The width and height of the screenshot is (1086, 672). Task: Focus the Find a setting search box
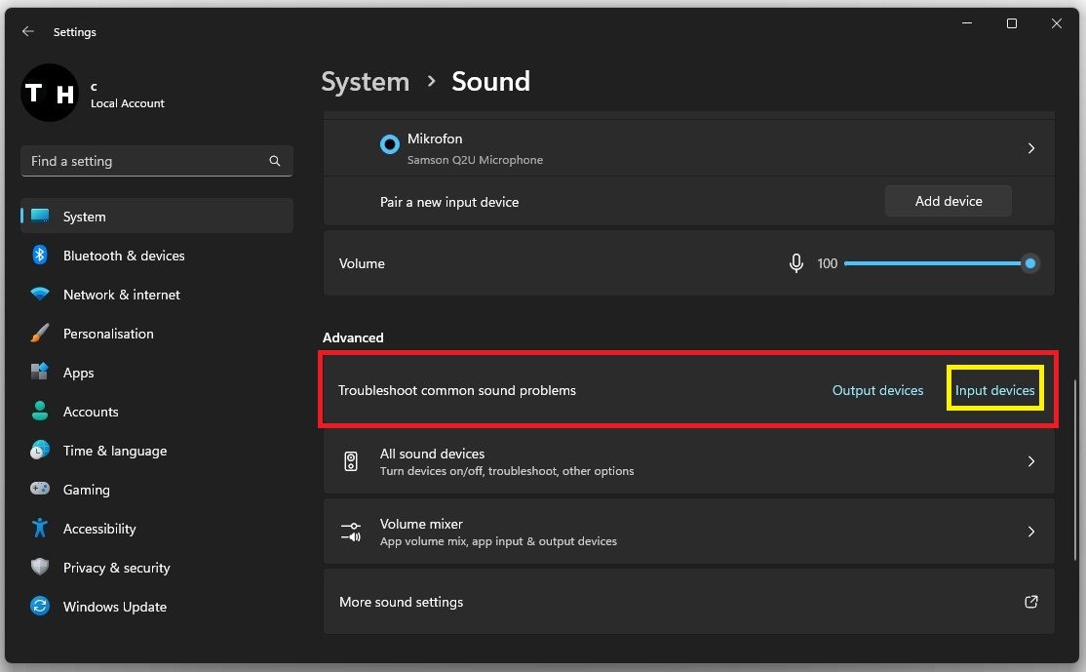coord(146,161)
